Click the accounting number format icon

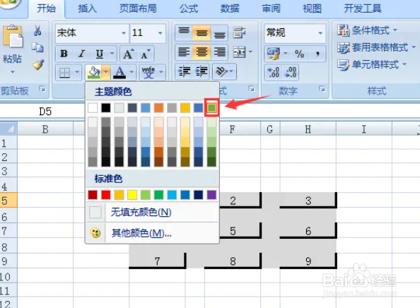click(274, 54)
